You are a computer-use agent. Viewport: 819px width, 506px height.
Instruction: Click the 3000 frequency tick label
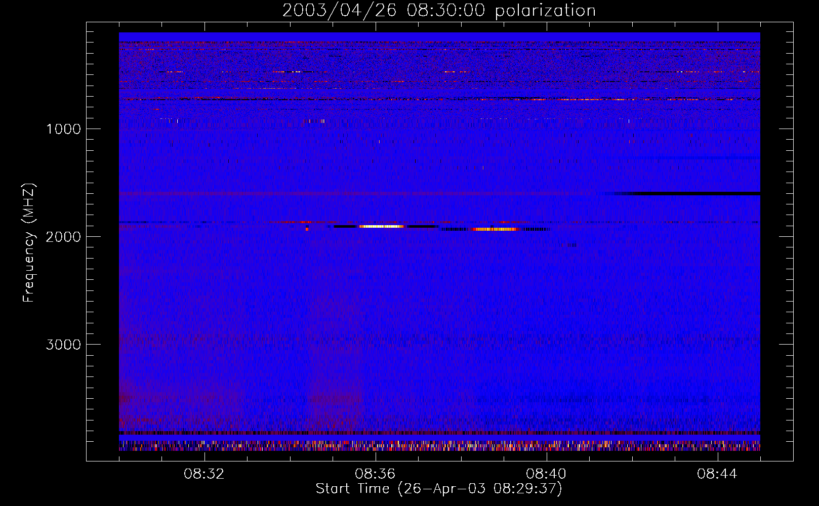pyautogui.click(x=63, y=345)
